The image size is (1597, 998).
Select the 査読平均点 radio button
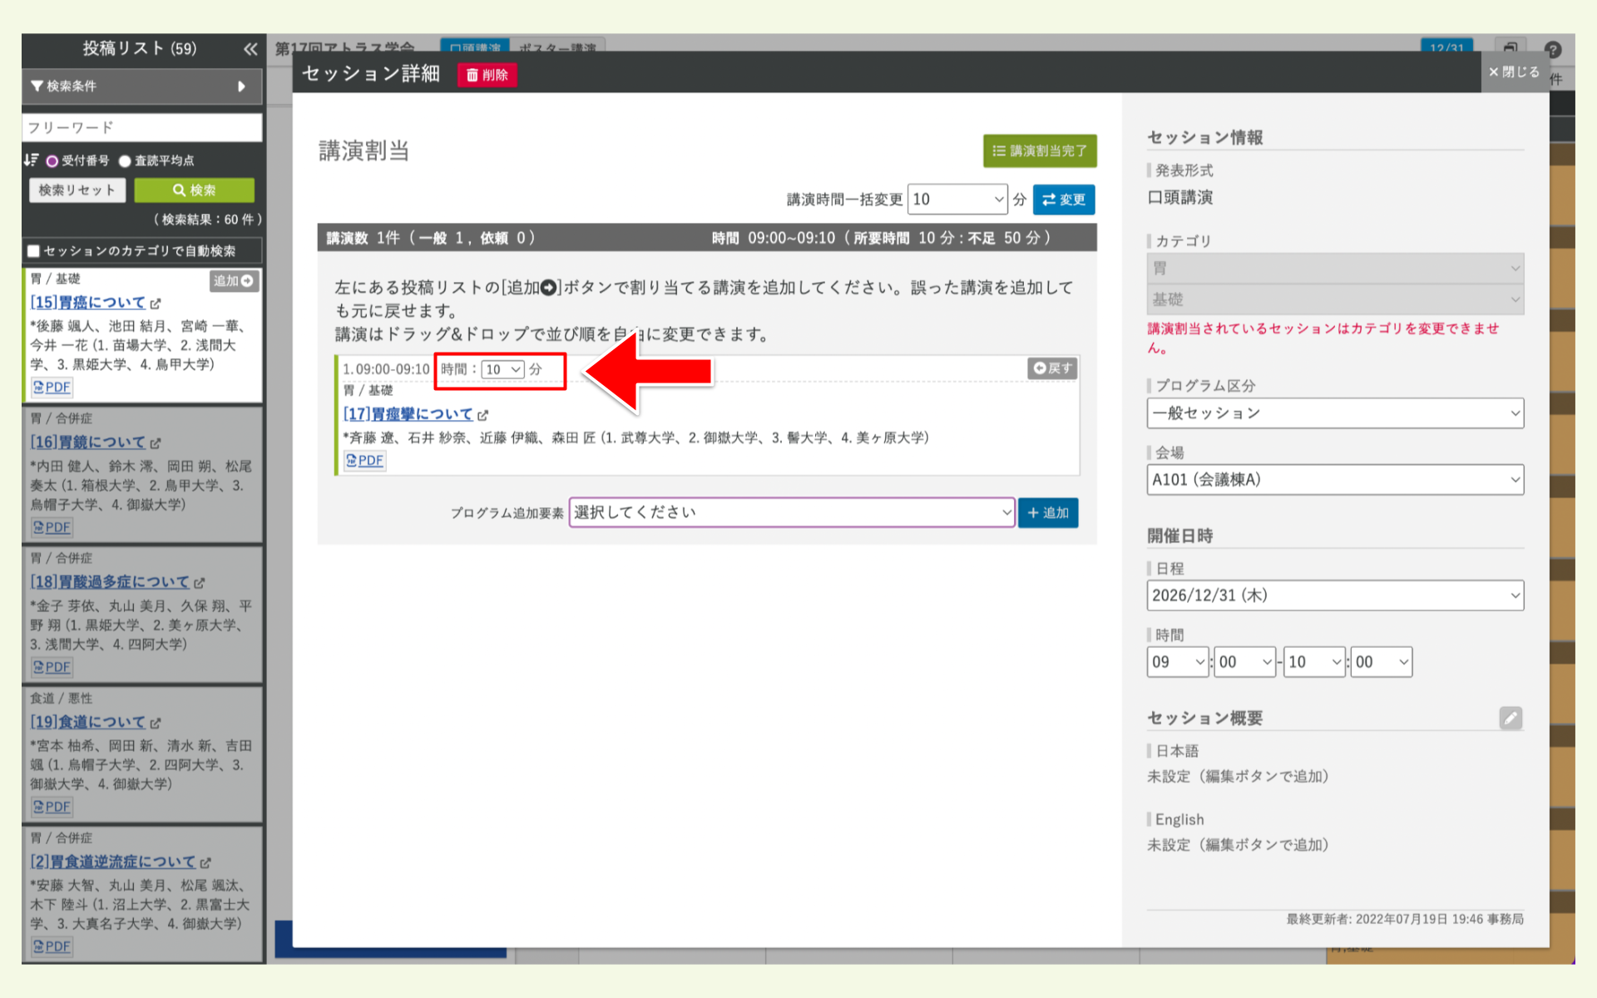(124, 161)
